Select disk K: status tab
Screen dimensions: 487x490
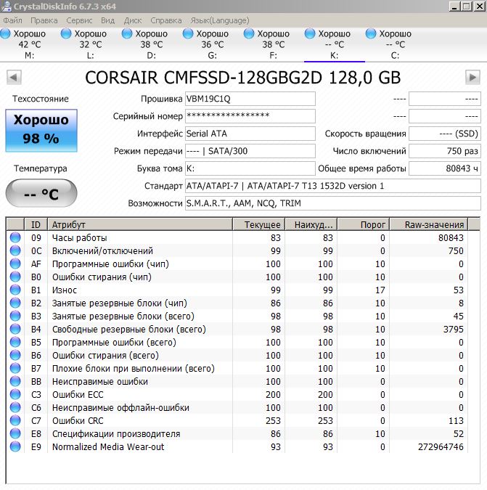[x=334, y=44]
